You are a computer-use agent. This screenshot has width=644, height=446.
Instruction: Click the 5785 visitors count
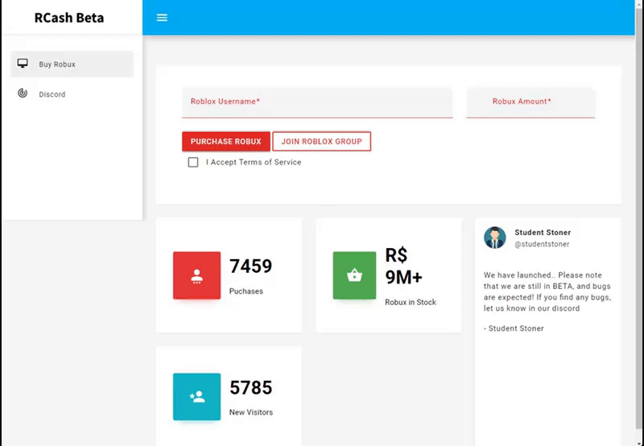click(x=250, y=388)
